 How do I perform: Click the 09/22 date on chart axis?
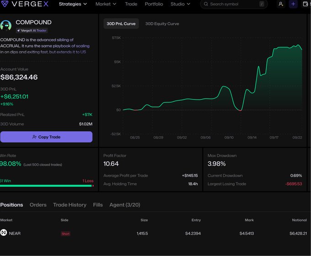click(x=297, y=138)
